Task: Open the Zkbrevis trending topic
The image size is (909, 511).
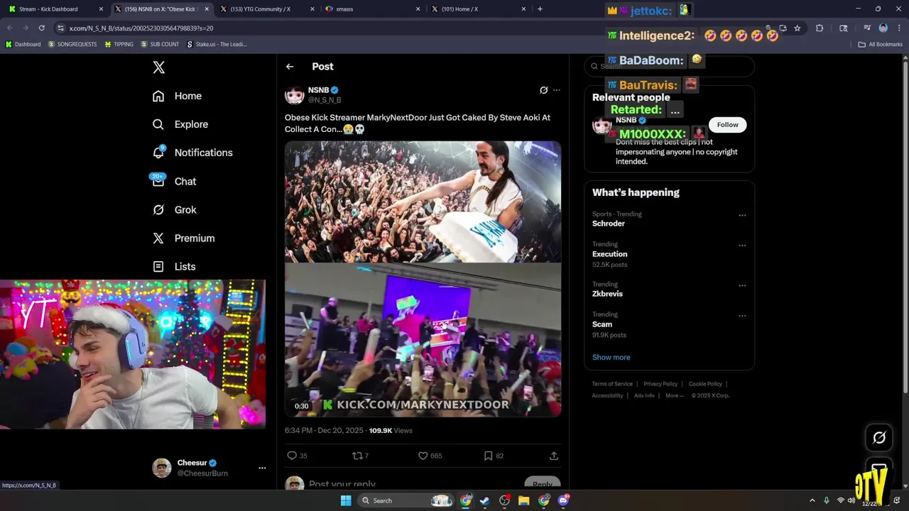Action: 607,294
